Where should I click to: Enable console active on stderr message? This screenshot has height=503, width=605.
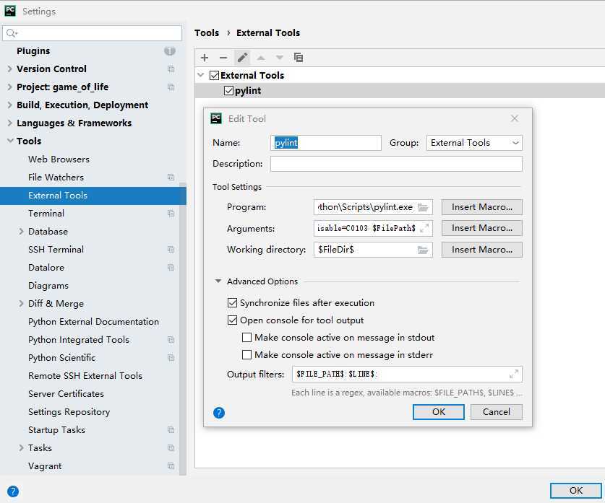[246, 355]
